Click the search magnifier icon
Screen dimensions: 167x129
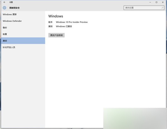(162, 8)
